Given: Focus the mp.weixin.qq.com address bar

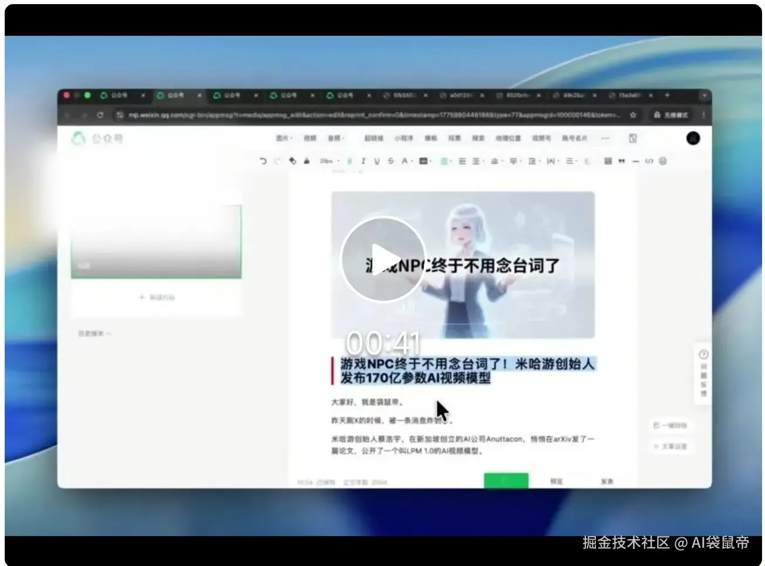Looking at the screenshot, I should tap(373, 115).
